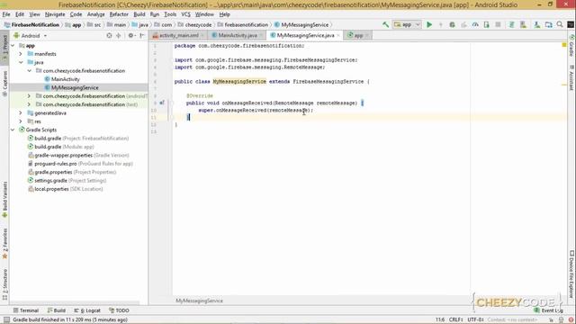Open the Android project view dropdown
The image size is (576, 324).
[31, 36]
